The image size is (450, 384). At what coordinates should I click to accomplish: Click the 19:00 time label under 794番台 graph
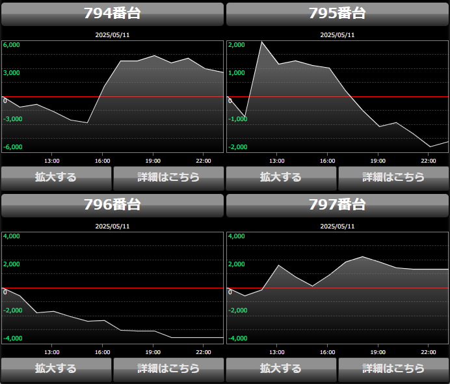(153, 161)
